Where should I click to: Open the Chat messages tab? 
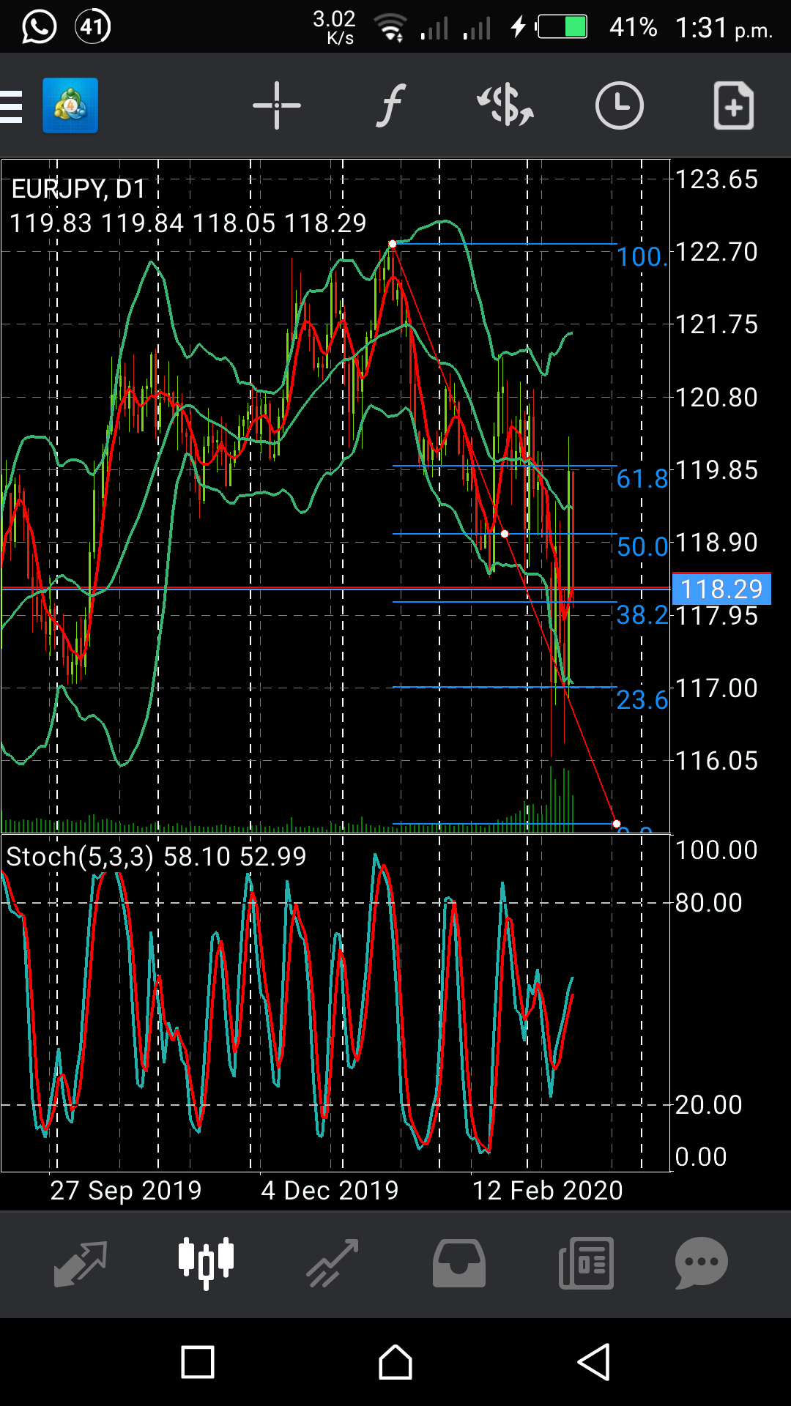[x=701, y=1263]
